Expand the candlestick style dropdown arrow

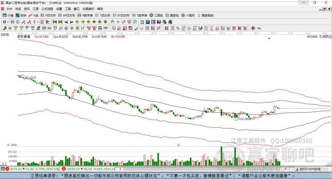click(x=38, y=22)
